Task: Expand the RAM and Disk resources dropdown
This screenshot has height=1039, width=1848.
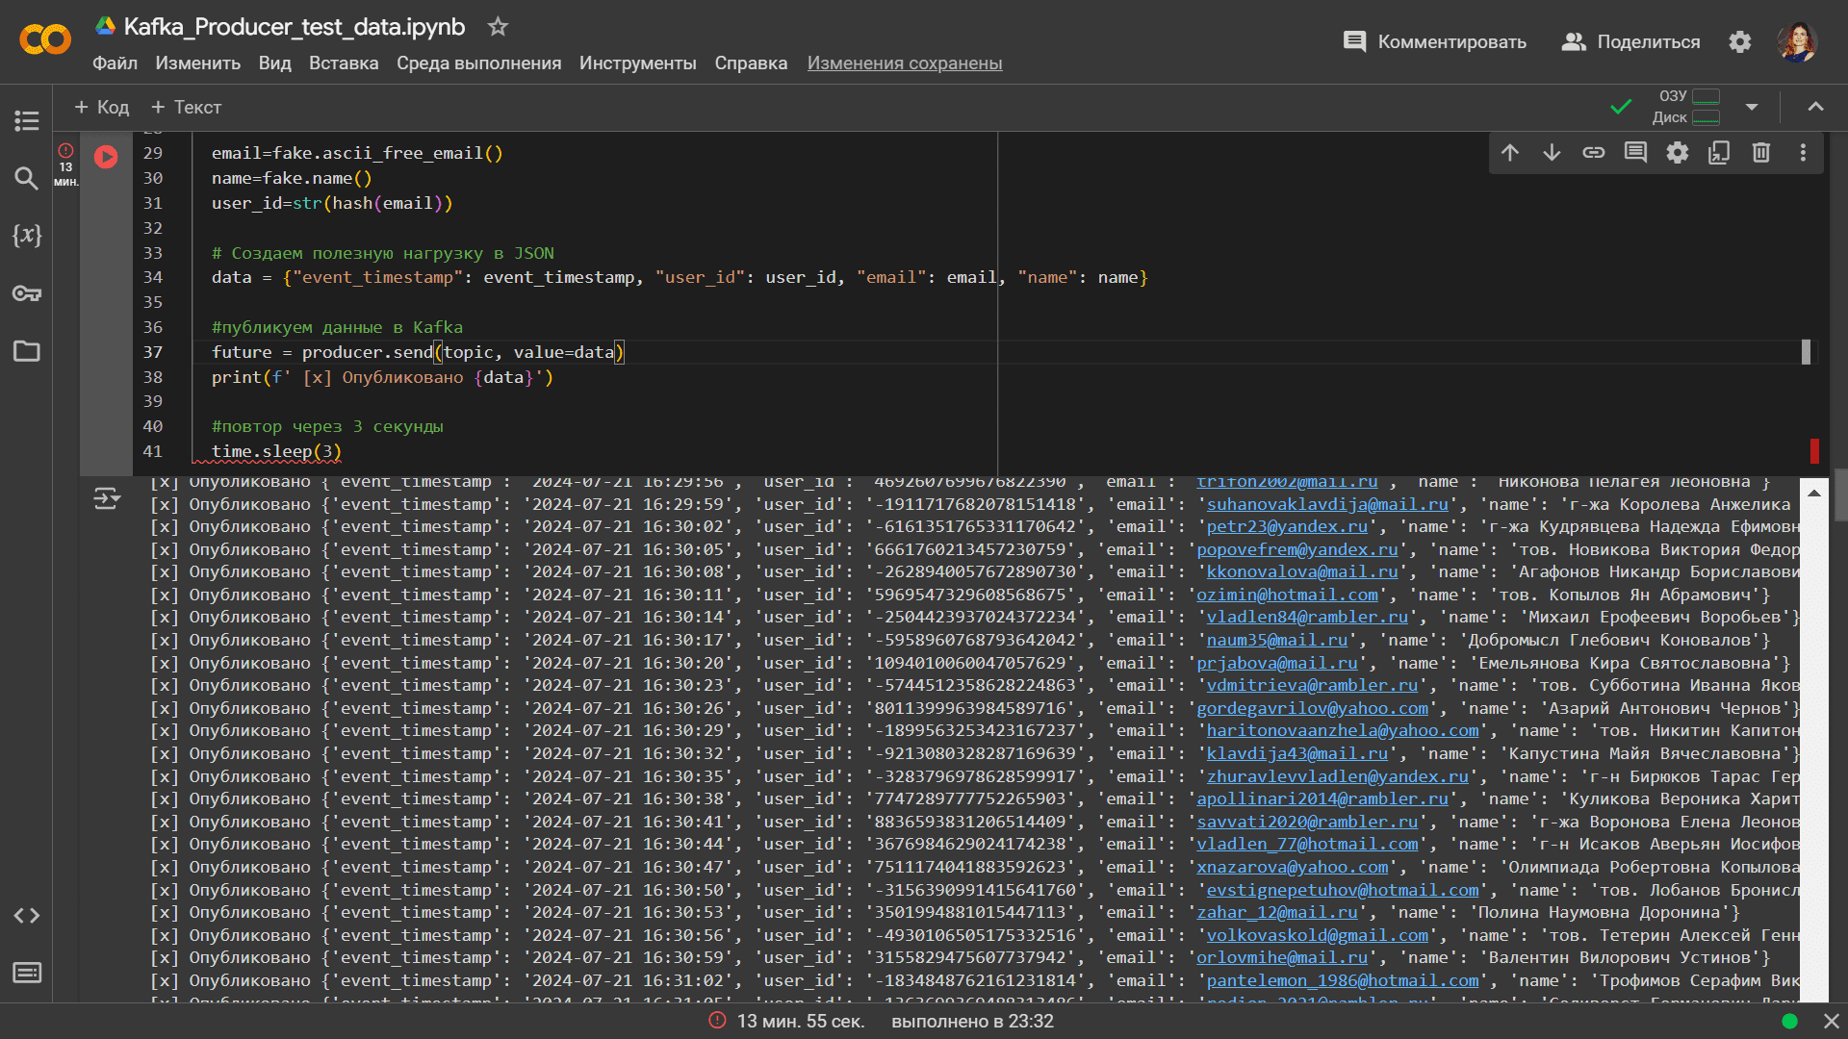Action: pyautogui.click(x=1752, y=107)
